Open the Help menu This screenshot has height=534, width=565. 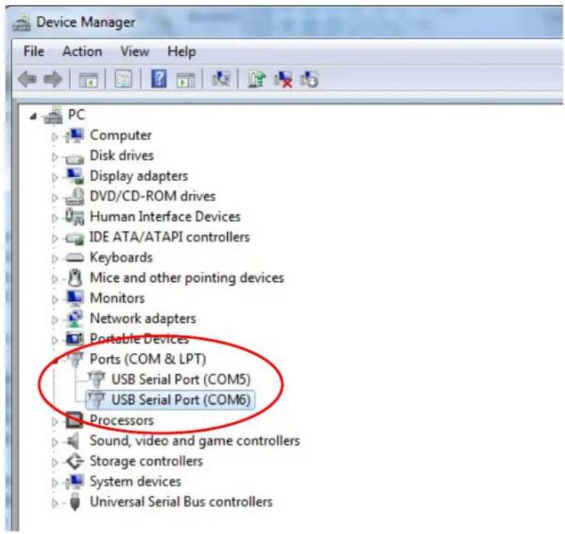(182, 52)
